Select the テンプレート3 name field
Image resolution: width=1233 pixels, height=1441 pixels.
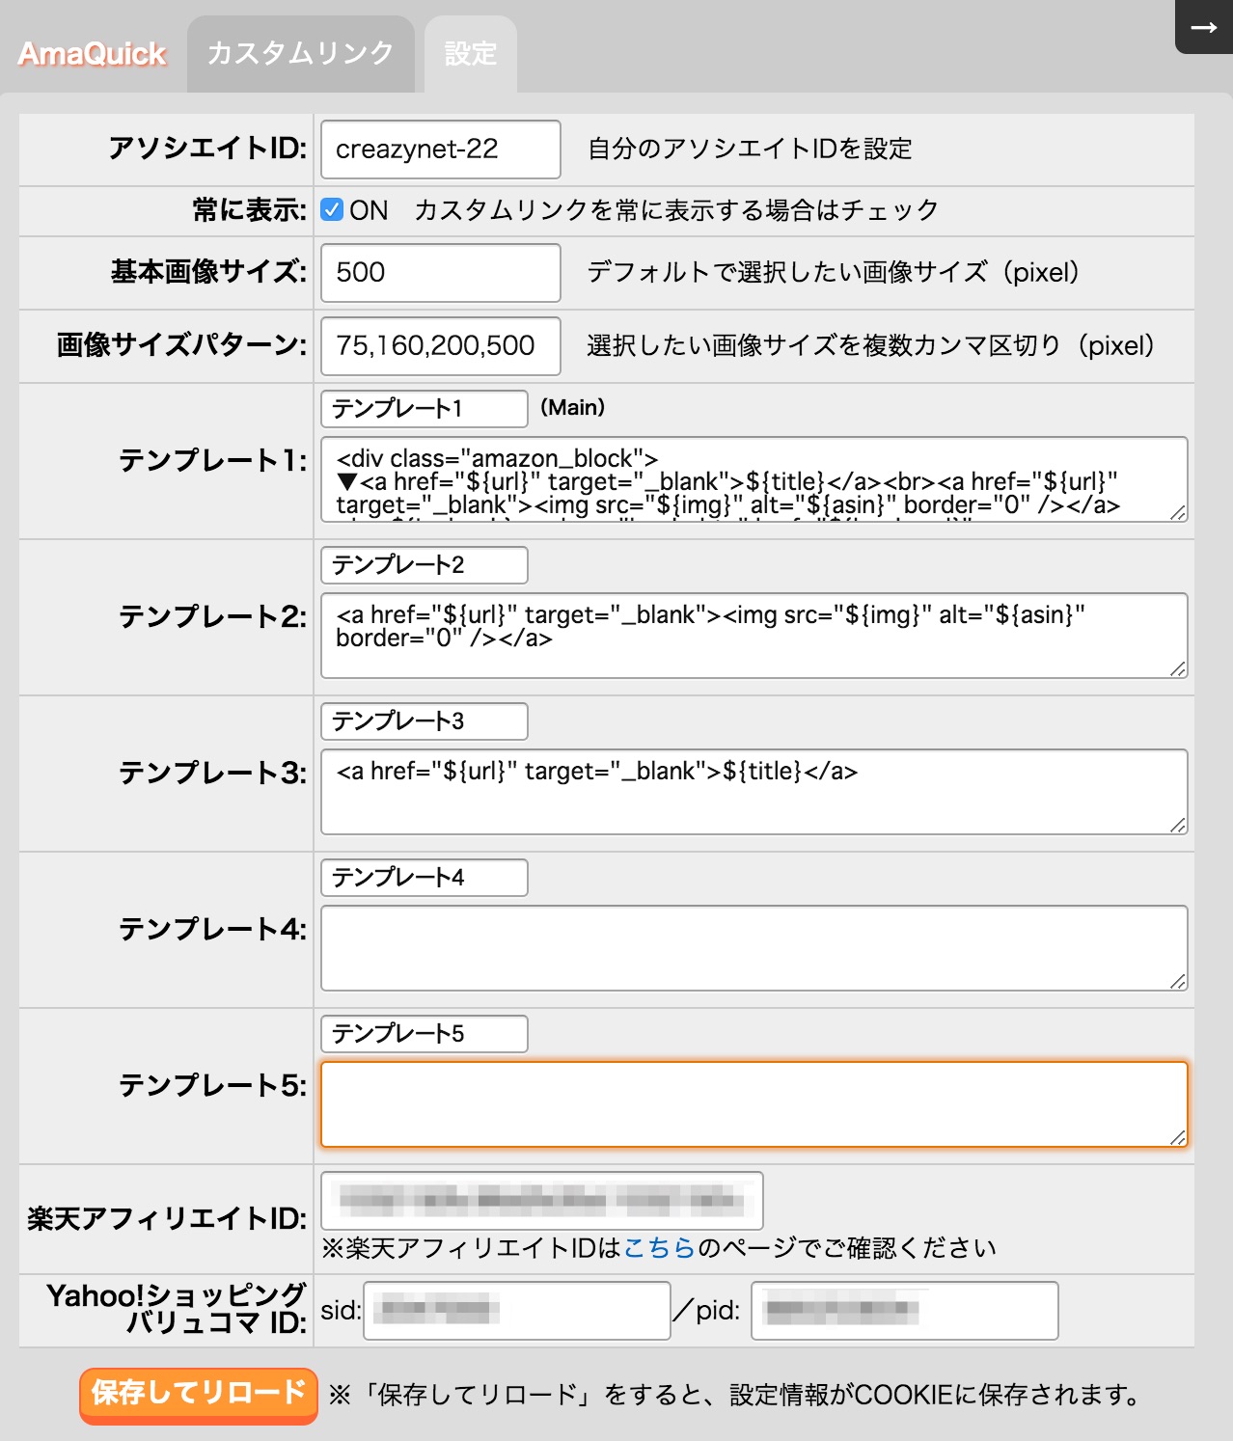click(x=424, y=720)
